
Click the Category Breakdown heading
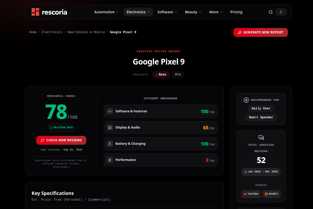pyautogui.click(x=160, y=98)
